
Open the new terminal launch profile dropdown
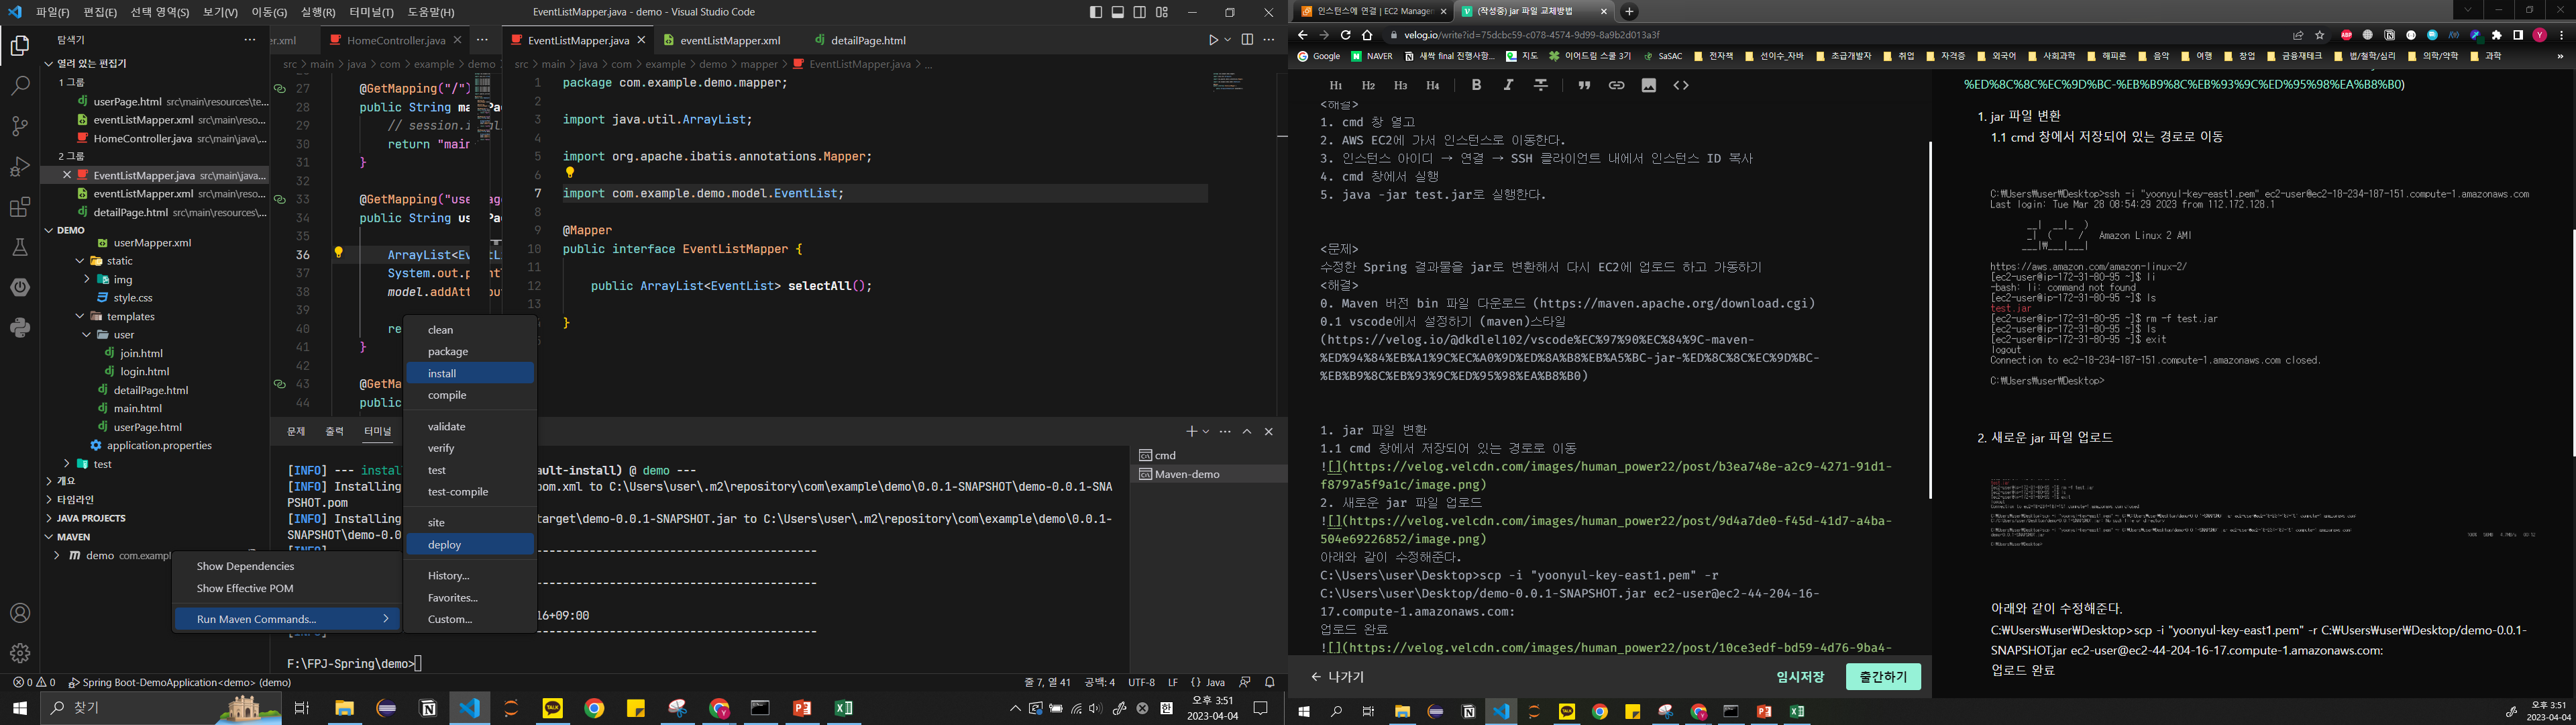tap(1206, 432)
